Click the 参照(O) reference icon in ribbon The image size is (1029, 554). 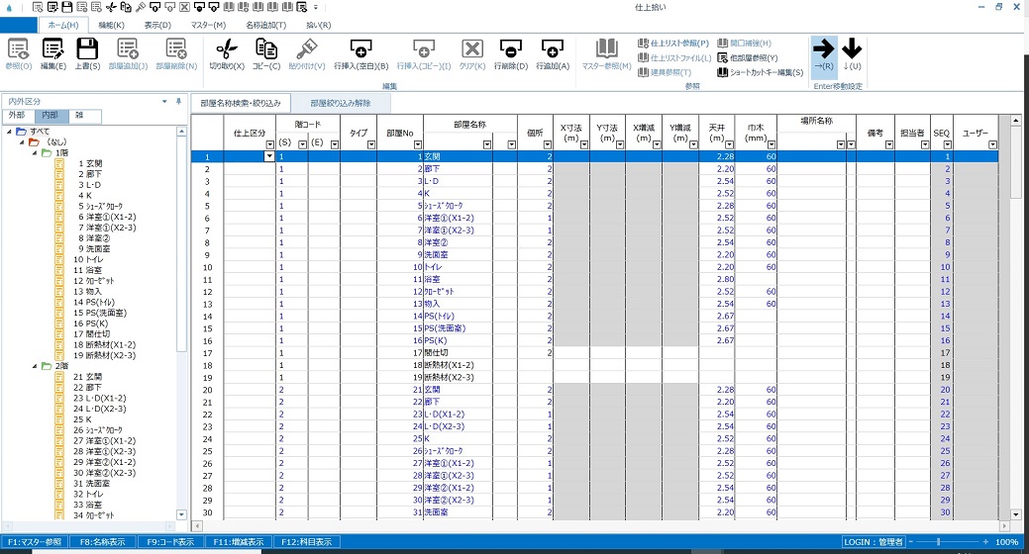[x=18, y=53]
